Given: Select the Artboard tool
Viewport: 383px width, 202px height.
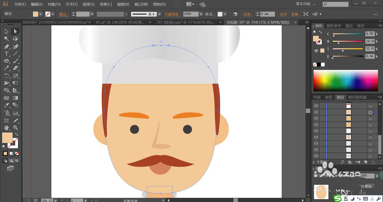Looking at the screenshot, I should pyautogui.click(x=7, y=120).
